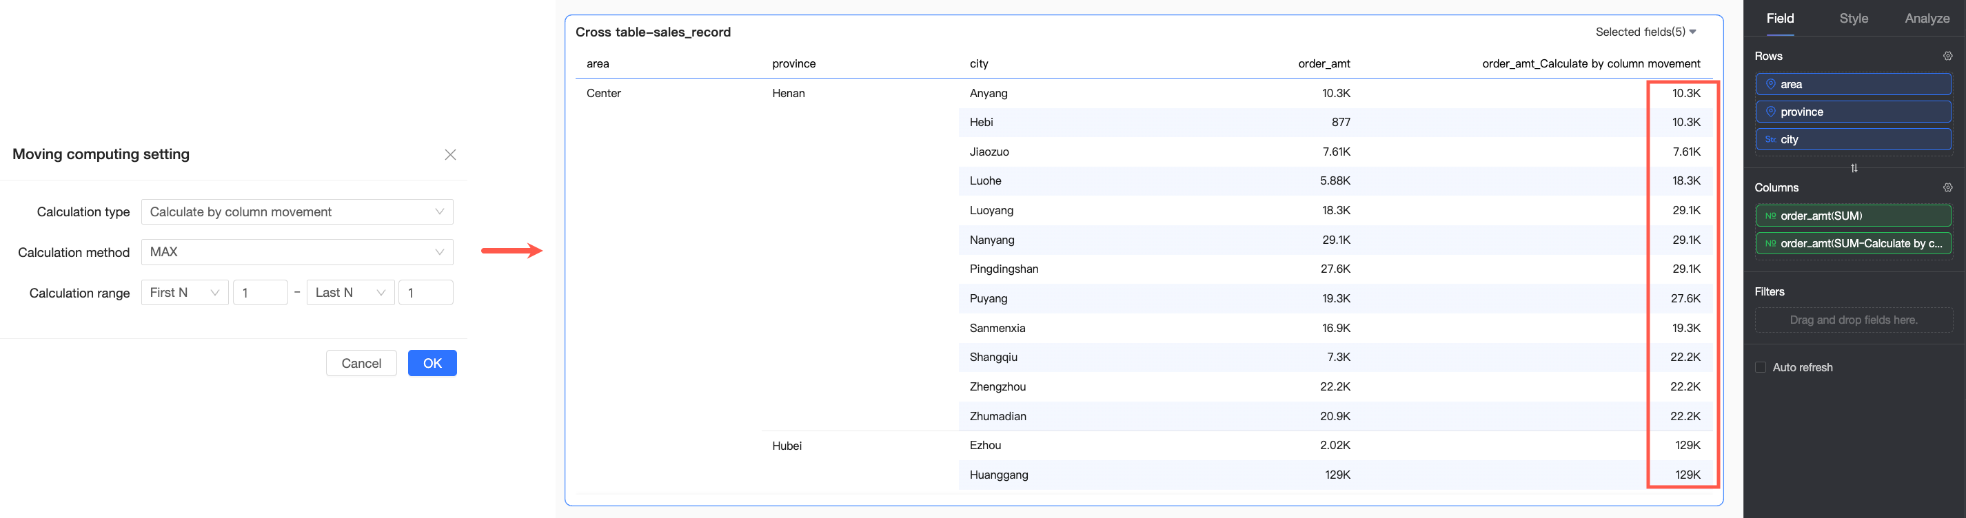
Task: Click the Str type icon on the city field
Action: pos(1771,140)
